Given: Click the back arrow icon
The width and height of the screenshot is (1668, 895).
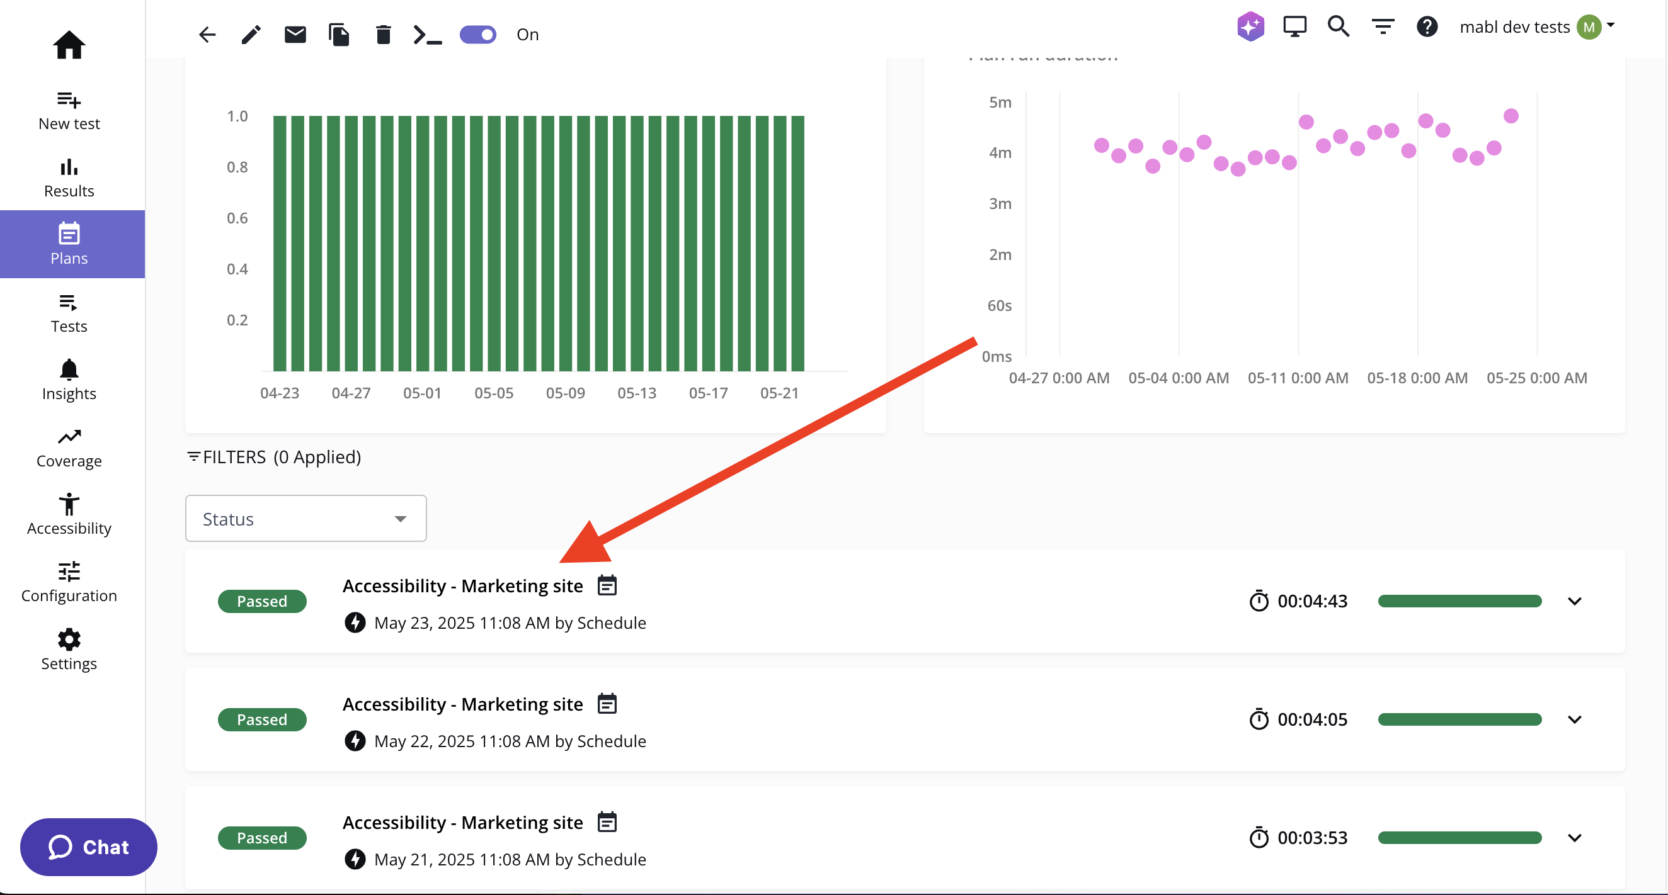Looking at the screenshot, I should pyautogui.click(x=207, y=34).
